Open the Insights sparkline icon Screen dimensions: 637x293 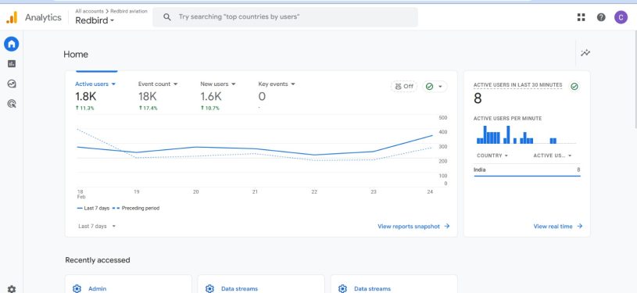coord(585,53)
